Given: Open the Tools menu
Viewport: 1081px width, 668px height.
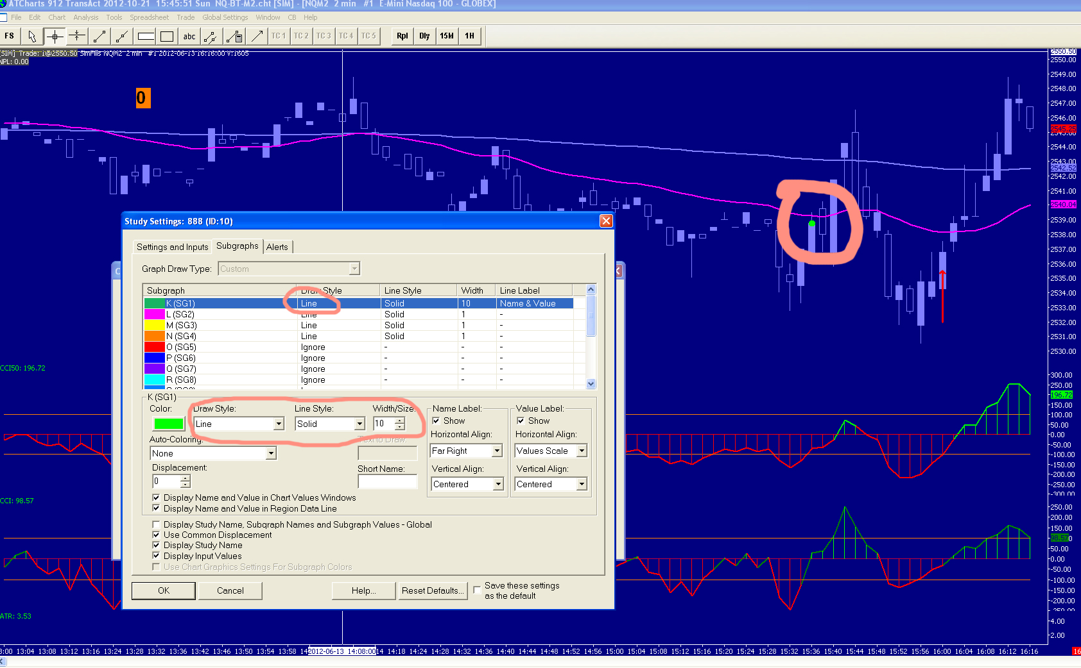Looking at the screenshot, I should coord(114,17).
